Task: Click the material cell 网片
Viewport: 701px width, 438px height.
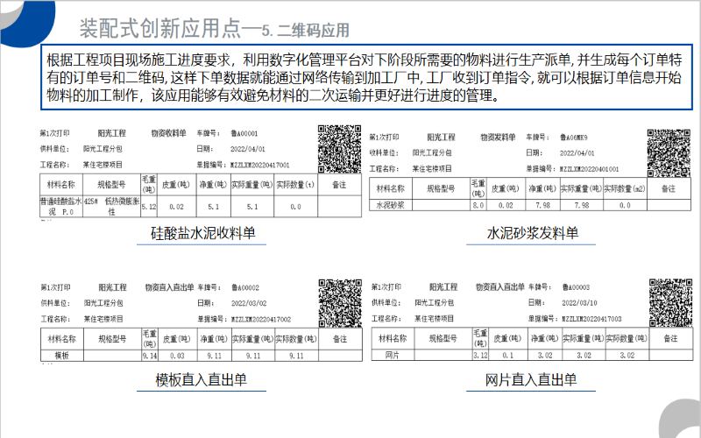Action: pyautogui.click(x=392, y=355)
